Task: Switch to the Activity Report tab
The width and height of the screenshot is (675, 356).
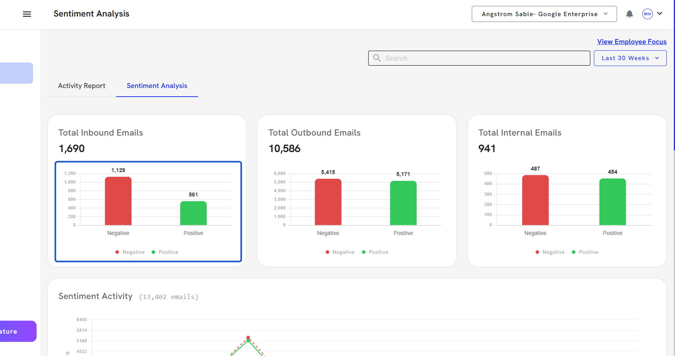Action: [x=82, y=86]
